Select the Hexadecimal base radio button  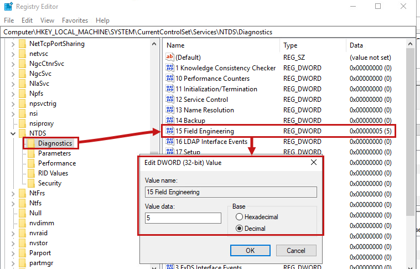[x=240, y=217]
